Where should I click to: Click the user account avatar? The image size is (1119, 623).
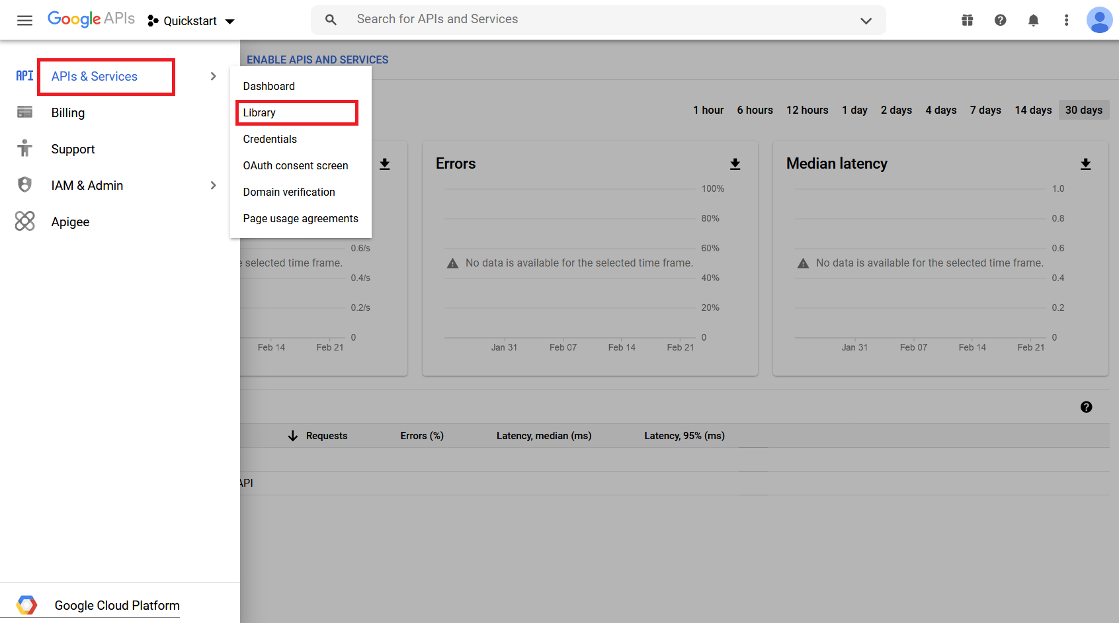click(1099, 21)
